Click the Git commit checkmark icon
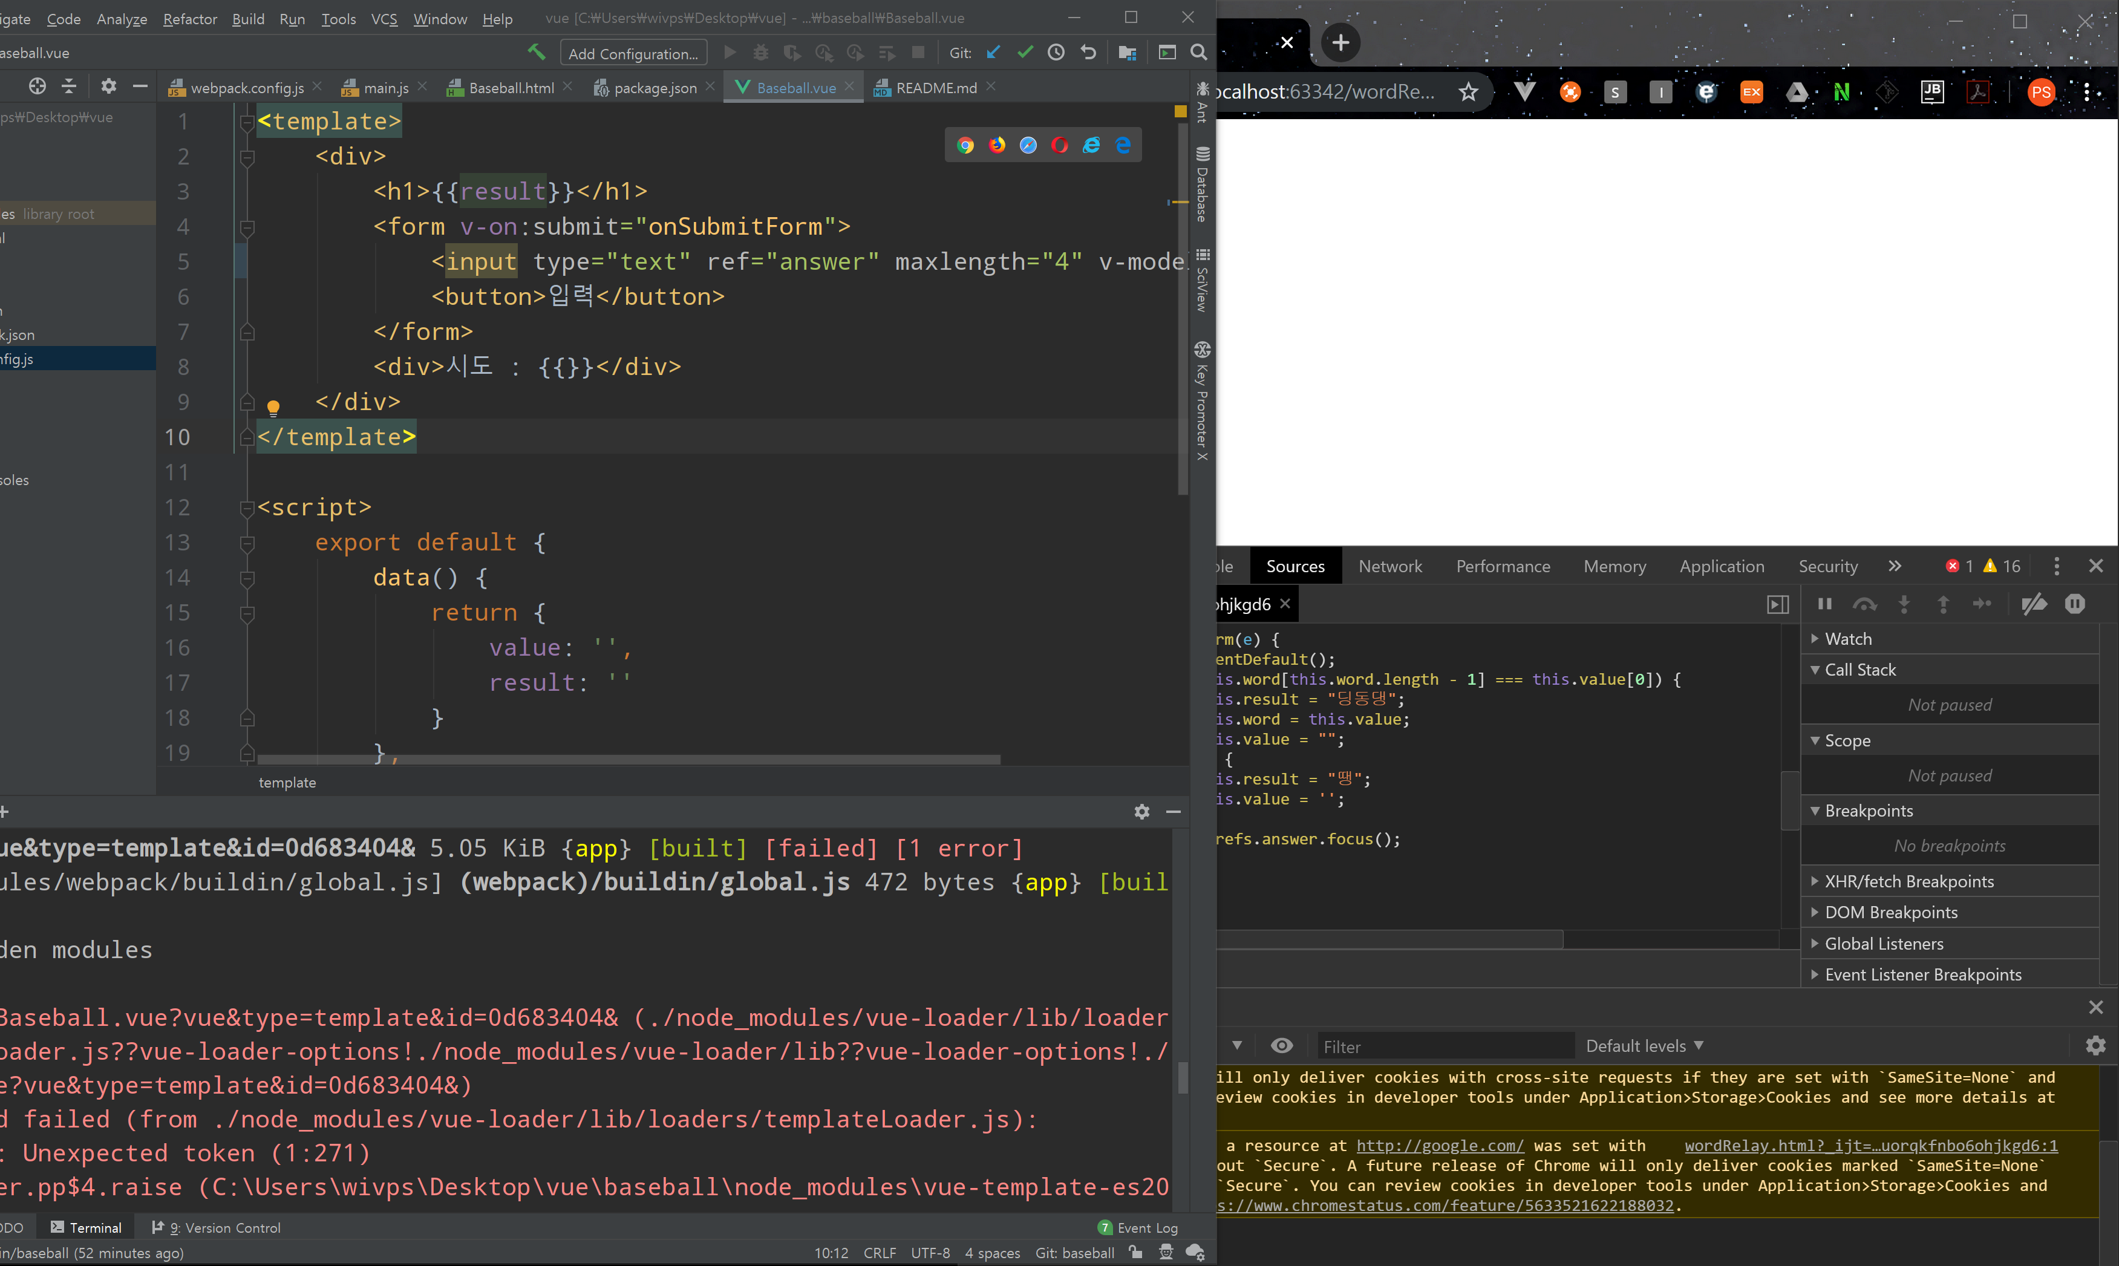The height and width of the screenshot is (1266, 2119). [1025, 53]
